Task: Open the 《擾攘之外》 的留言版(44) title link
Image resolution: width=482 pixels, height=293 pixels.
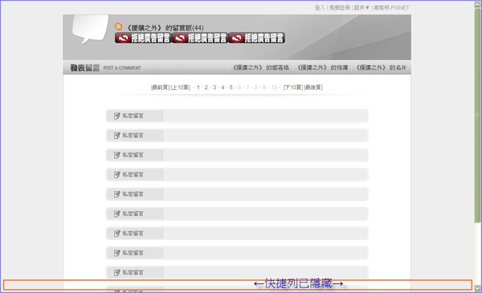Action: tap(165, 28)
